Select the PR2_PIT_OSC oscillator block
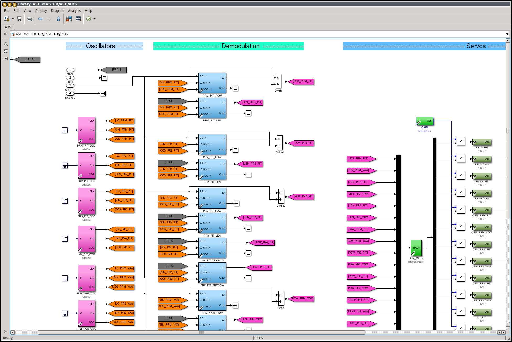The width and height of the screenshot is (512, 342). tap(87, 165)
